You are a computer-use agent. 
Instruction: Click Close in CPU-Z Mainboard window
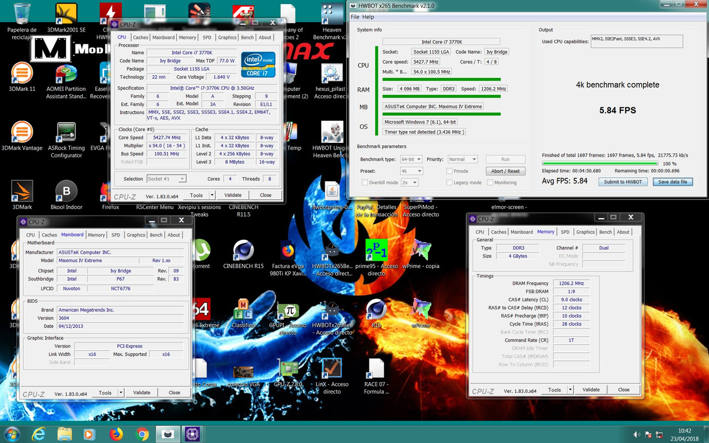pyautogui.click(x=174, y=393)
